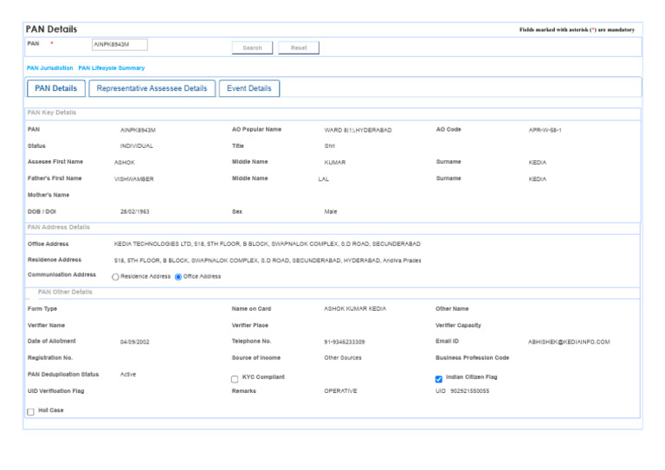Open the PAN Jurisdiction link

click(49, 68)
